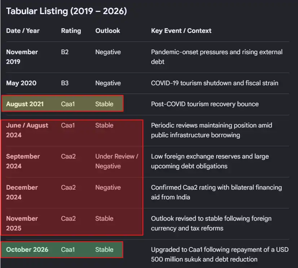The image size is (298, 268).
Task: Click the "Outlook revised to stable" description
Action: coord(211,223)
